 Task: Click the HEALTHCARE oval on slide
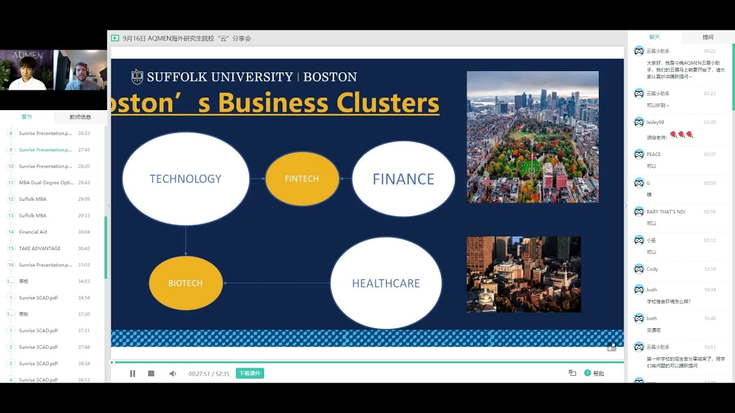point(386,283)
